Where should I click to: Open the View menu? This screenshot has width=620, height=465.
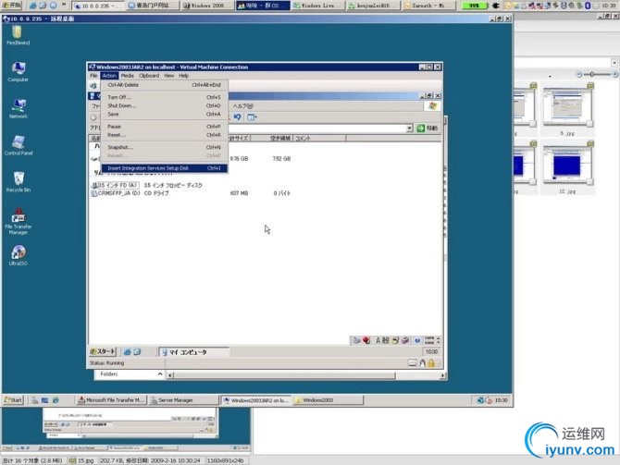tap(168, 76)
